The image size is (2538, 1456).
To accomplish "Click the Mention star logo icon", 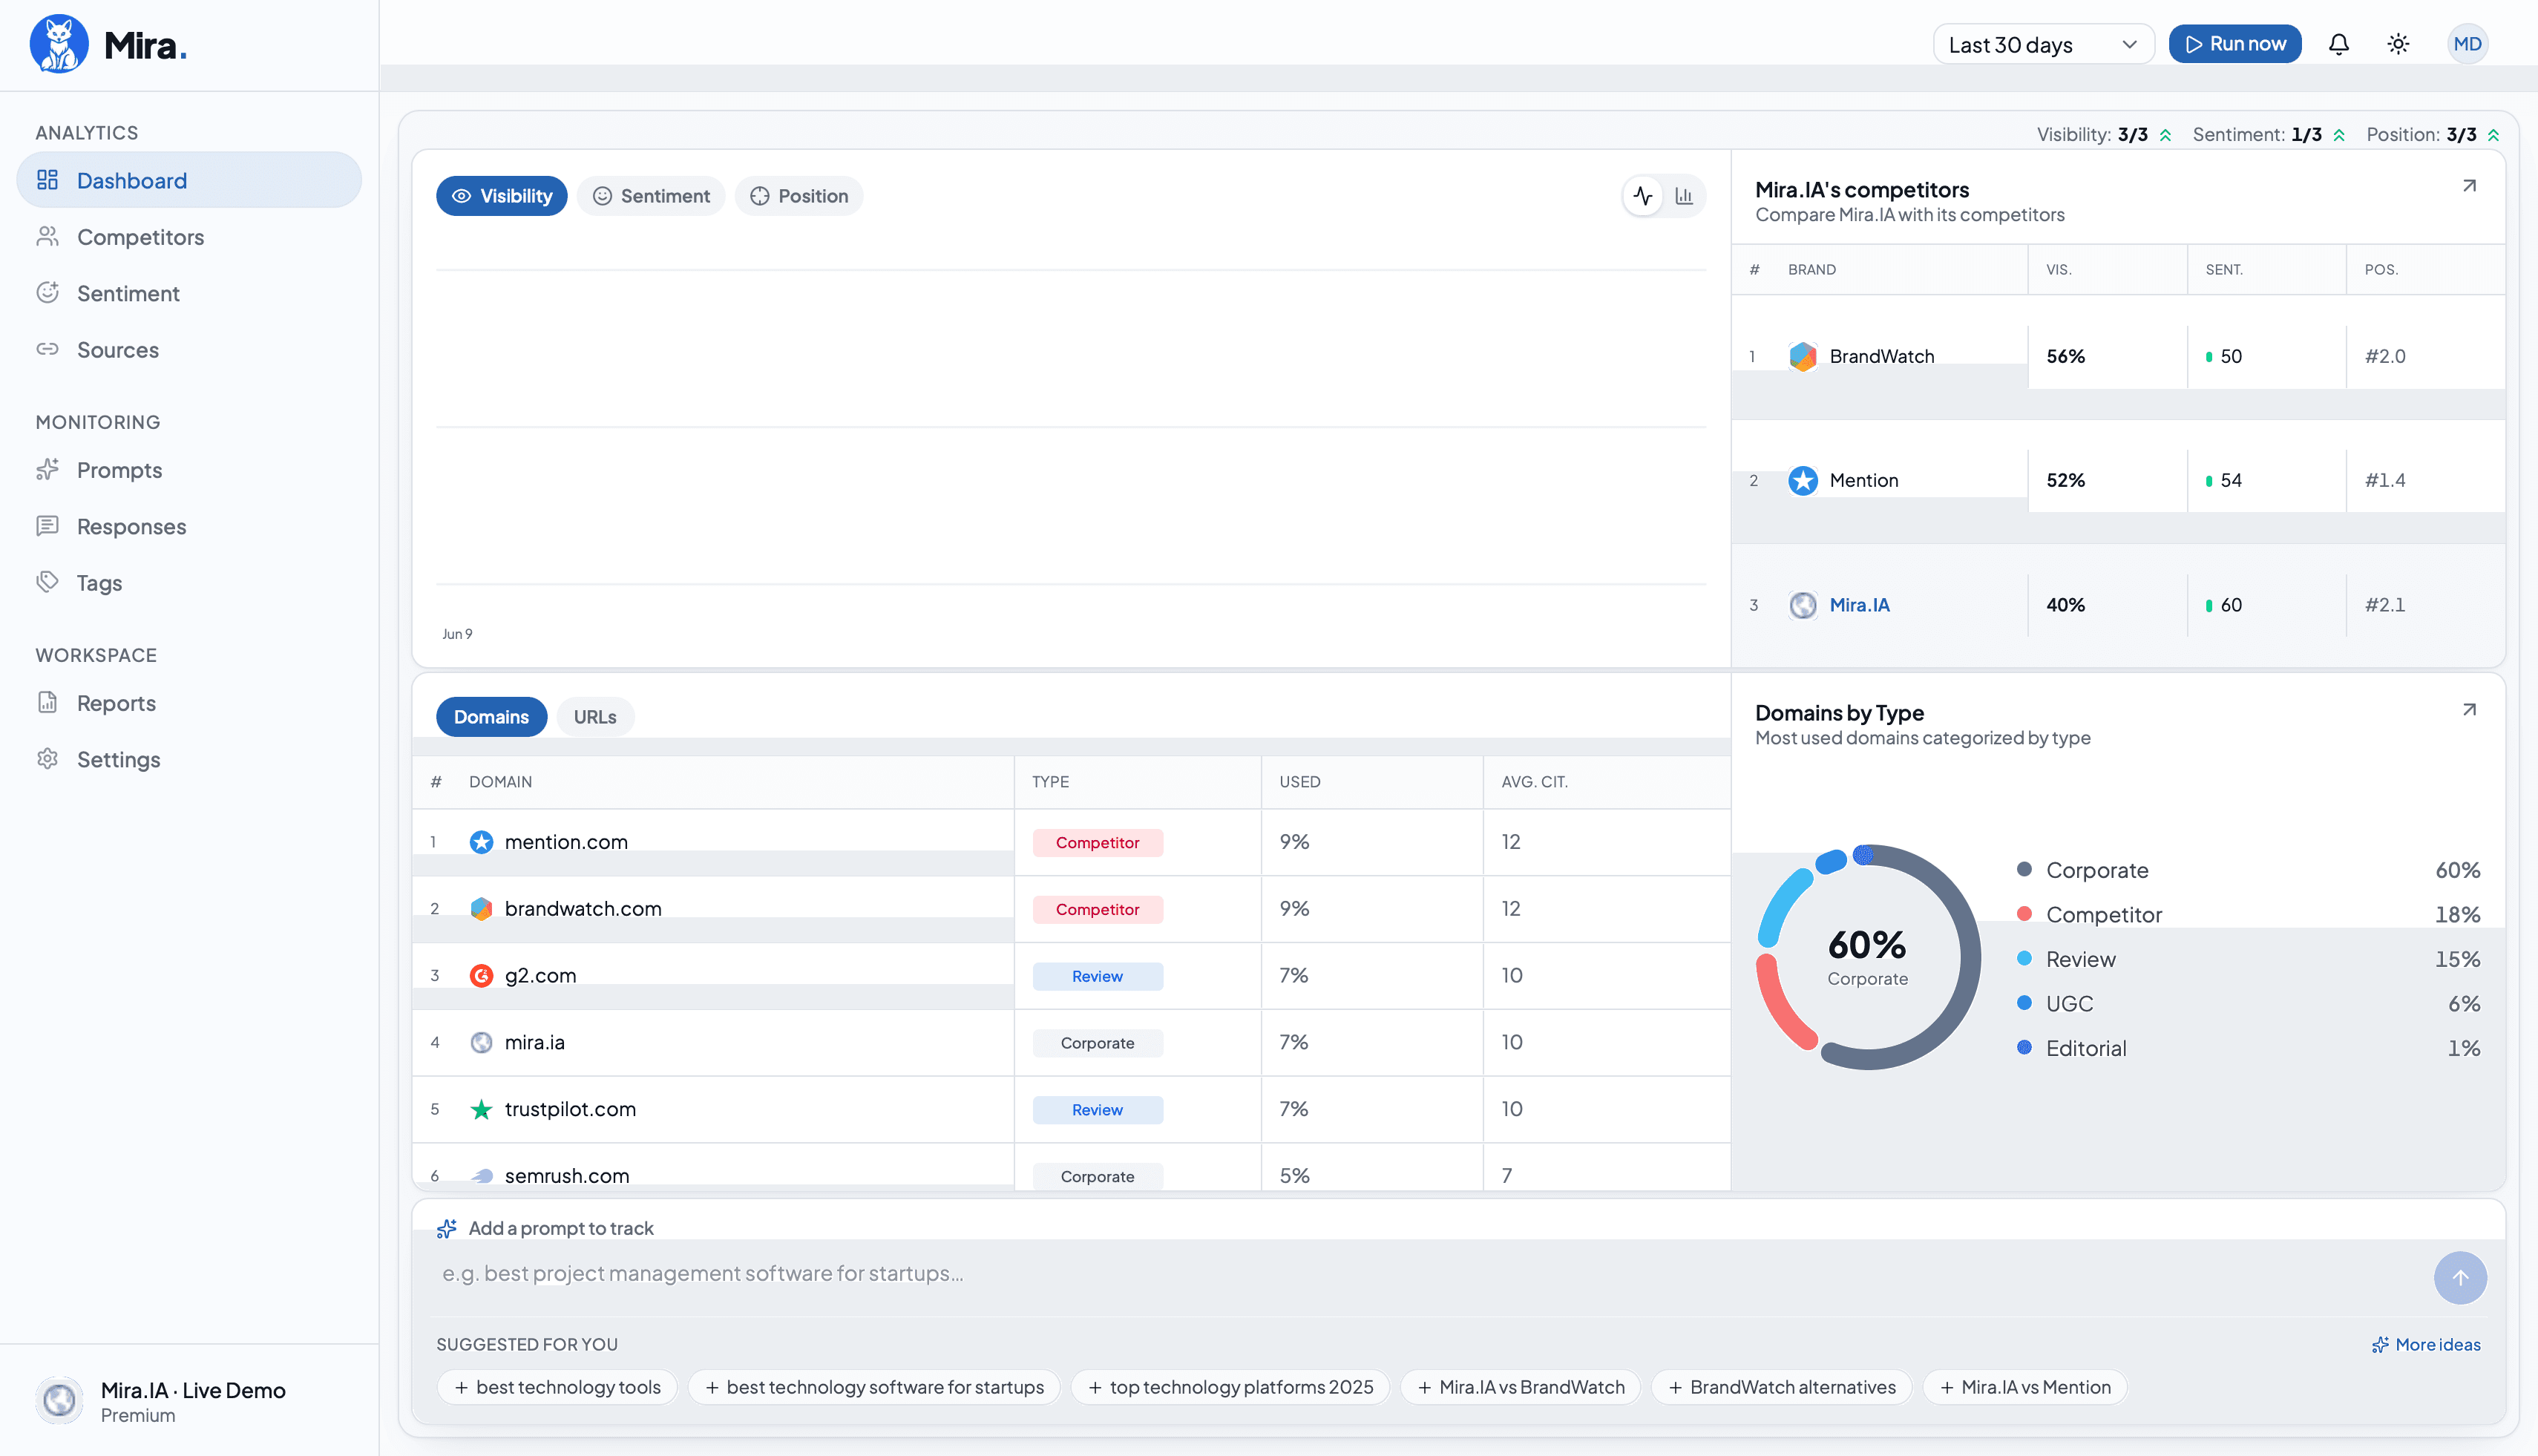I will (1803, 480).
